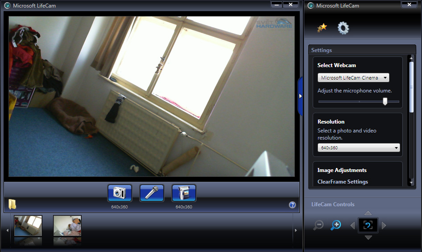Click the live webcam preview

(x=152, y=96)
